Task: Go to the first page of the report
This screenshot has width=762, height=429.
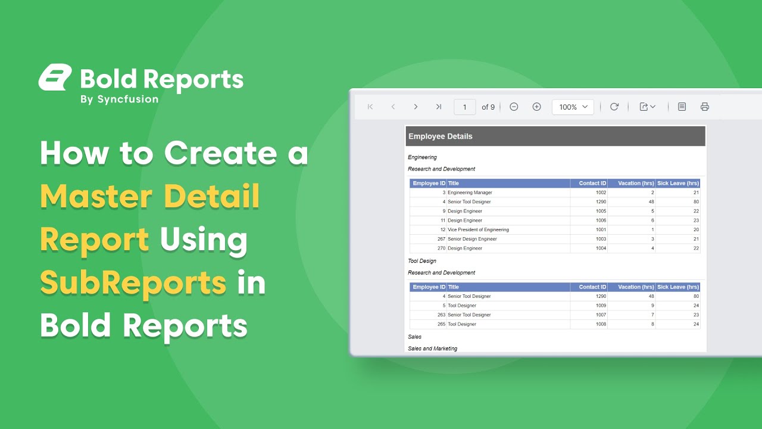Action: click(370, 107)
